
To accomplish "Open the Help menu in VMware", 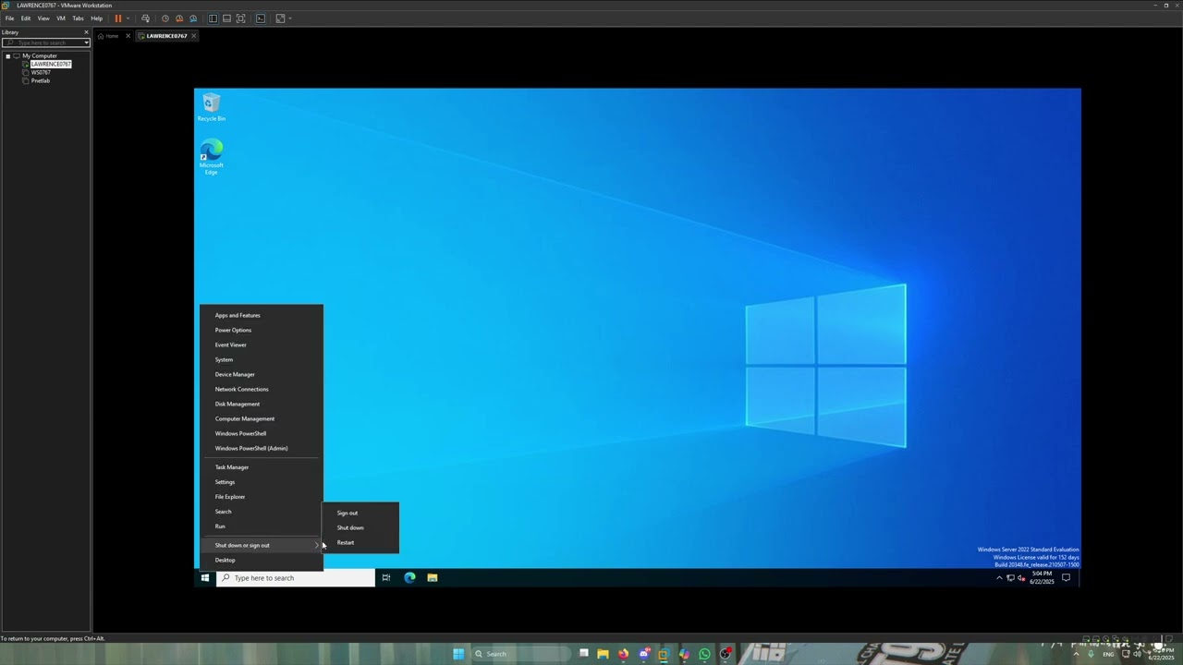I will point(97,18).
